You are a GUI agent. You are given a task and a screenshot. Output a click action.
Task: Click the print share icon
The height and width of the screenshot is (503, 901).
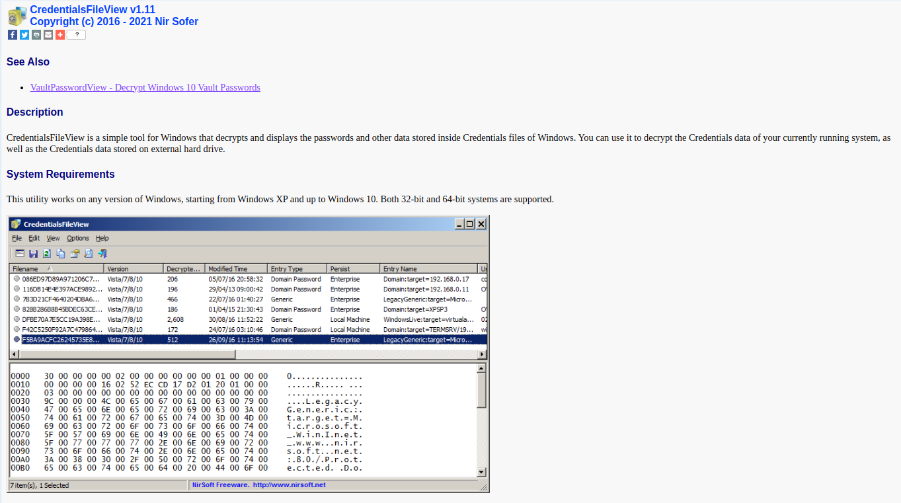(36, 34)
